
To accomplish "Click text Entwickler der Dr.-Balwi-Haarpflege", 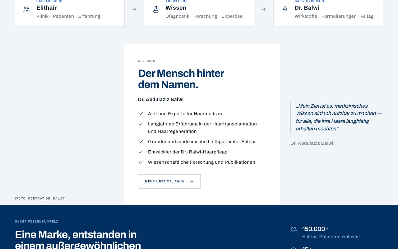I will (188, 152).
